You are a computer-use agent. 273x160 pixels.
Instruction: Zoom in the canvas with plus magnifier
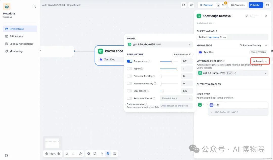coord(59,154)
